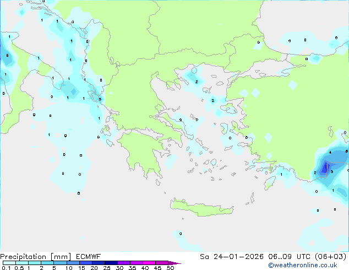Click the "06..09 UTC" time range
Viewport: 349px width, 270px height.
point(289,257)
